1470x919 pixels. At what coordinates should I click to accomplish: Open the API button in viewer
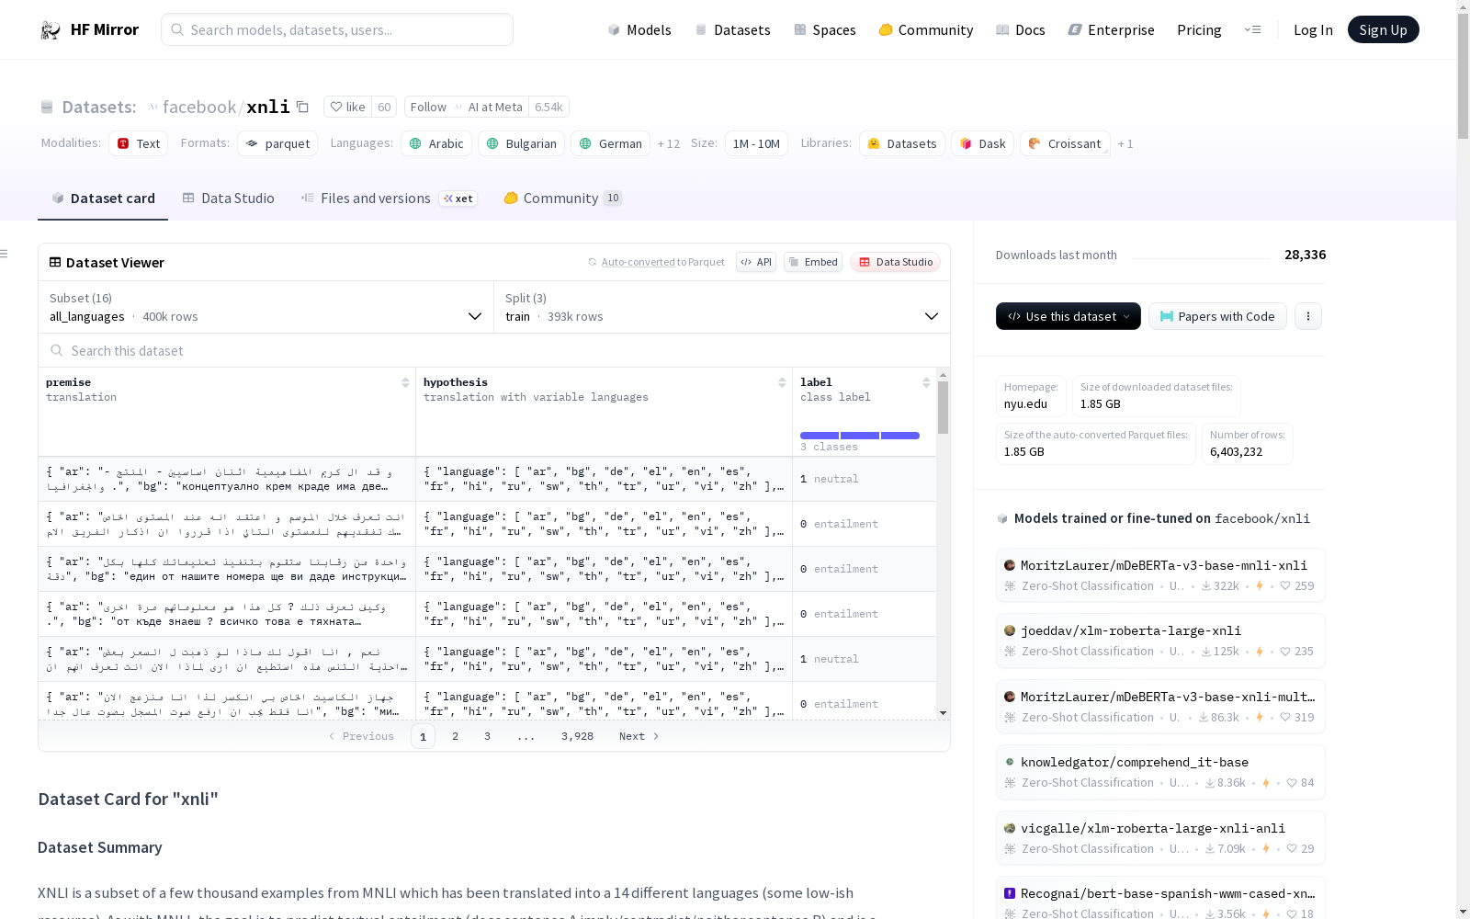click(756, 262)
